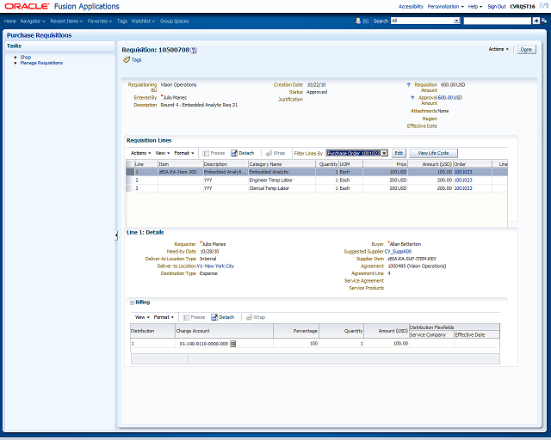Open View menu in Requisition Lines toolbar
The image size is (551, 440).
163,153
